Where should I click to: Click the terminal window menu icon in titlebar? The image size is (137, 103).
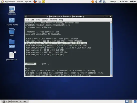coord(26,16)
